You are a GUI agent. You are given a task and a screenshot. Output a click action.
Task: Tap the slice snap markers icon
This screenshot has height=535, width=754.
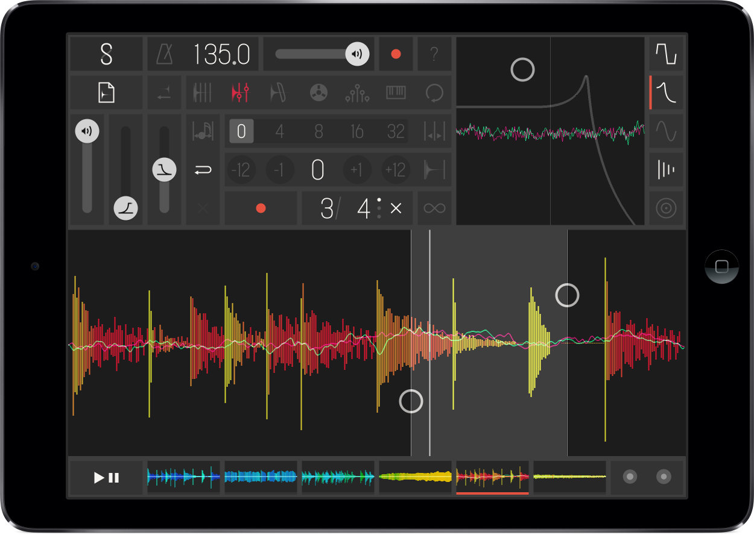(434, 131)
